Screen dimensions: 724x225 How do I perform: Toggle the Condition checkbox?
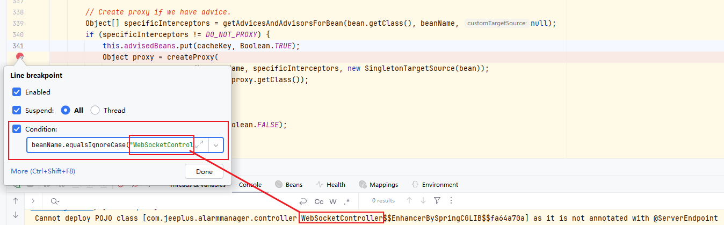17,129
